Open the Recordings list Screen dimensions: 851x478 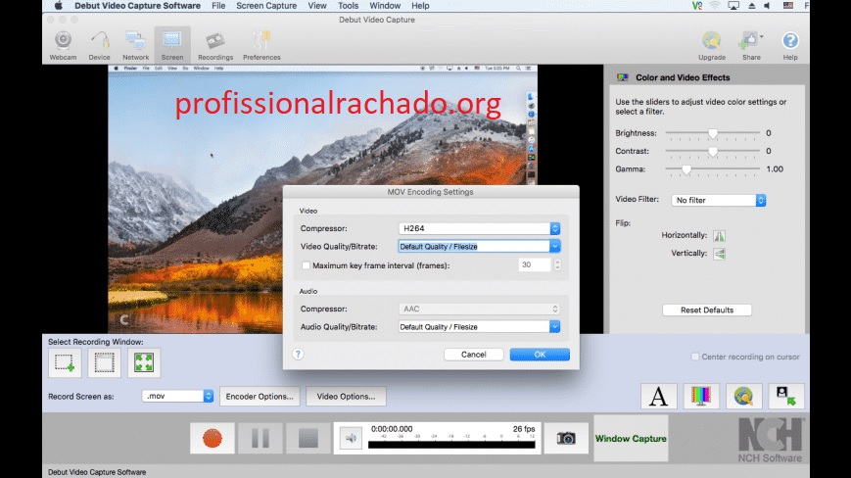pyautogui.click(x=215, y=45)
